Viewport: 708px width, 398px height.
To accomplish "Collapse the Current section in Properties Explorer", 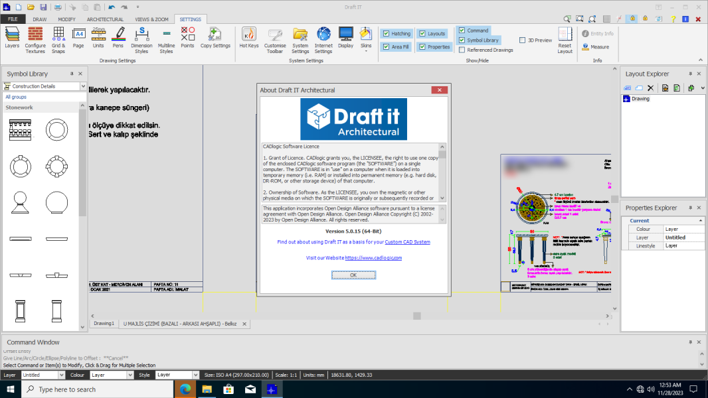I will tap(701, 220).
